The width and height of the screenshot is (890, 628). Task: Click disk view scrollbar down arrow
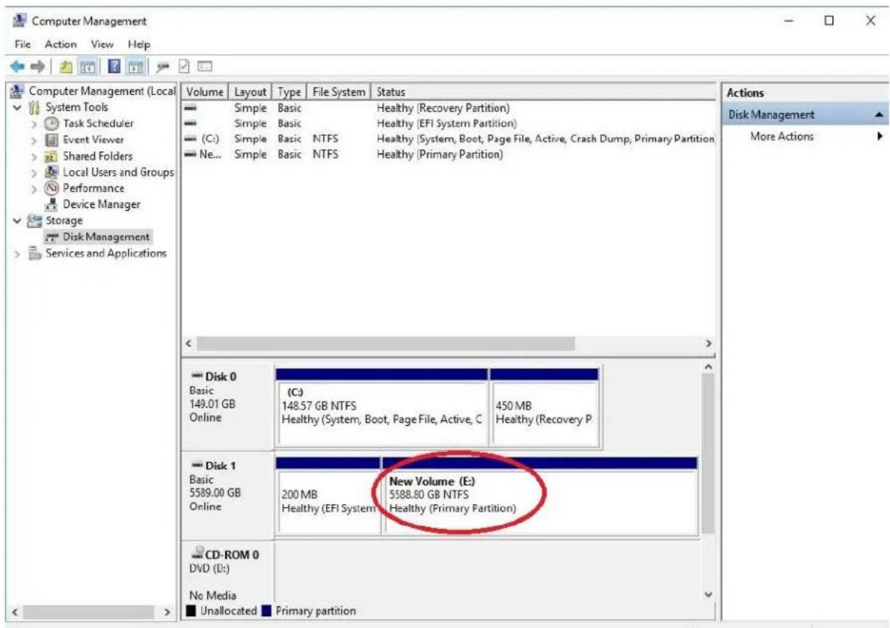pyautogui.click(x=709, y=595)
